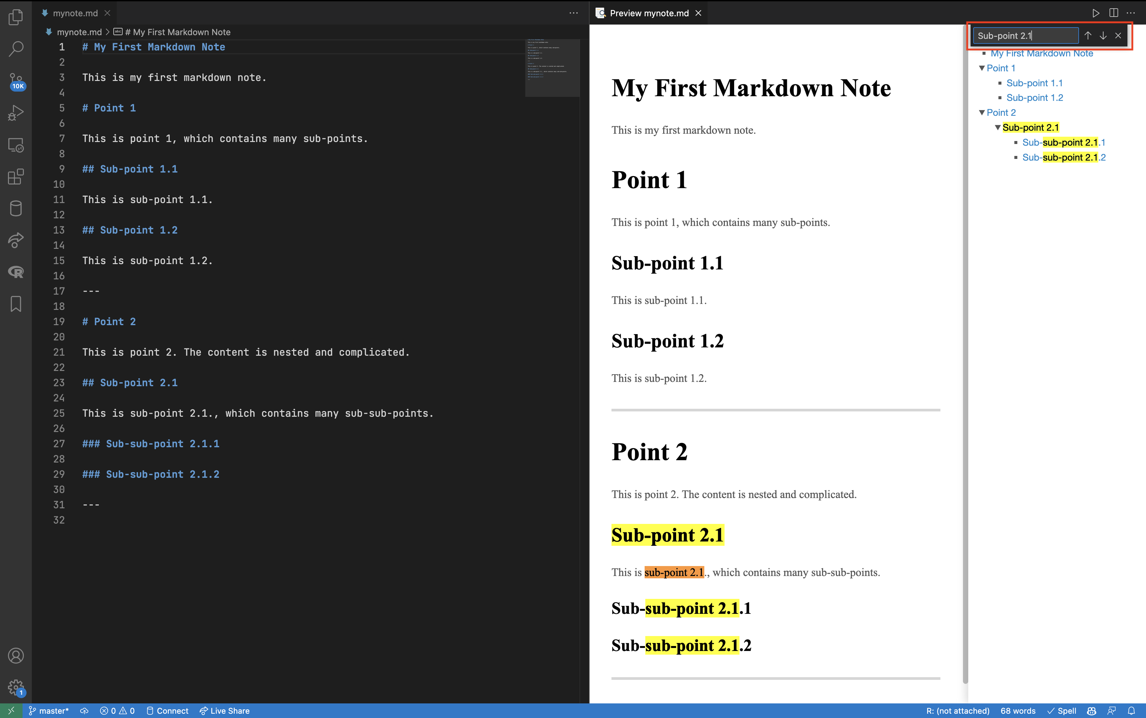Click the highlighted Sub-point 2.1 preview heading
Viewport: 1146px width, 718px height.
(x=667, y=535)
